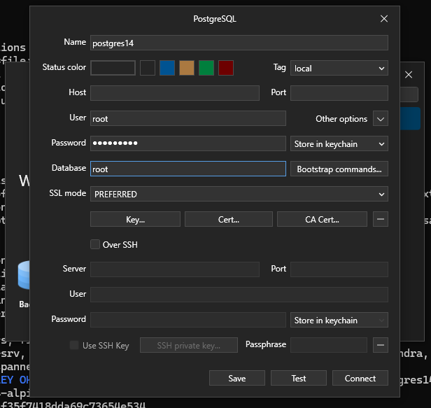The image size is (431, 408).
Task: Toggle the Use SSH Key checkbox
Action: [74, 345]
